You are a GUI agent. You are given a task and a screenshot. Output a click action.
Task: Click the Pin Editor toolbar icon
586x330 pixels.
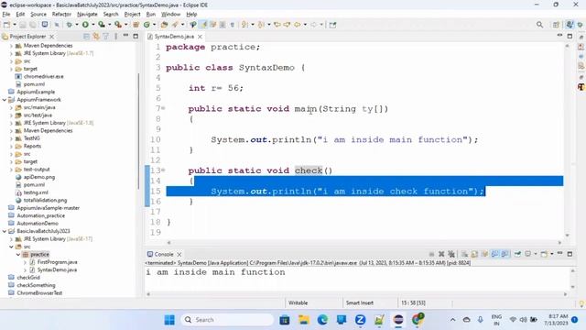point(332,25)
